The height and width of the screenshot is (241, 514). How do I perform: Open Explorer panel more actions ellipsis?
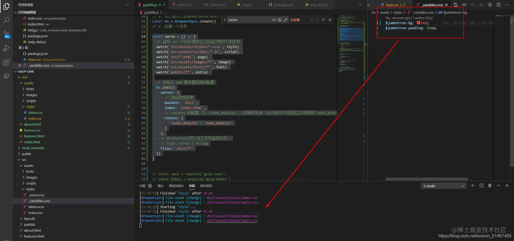127,5
